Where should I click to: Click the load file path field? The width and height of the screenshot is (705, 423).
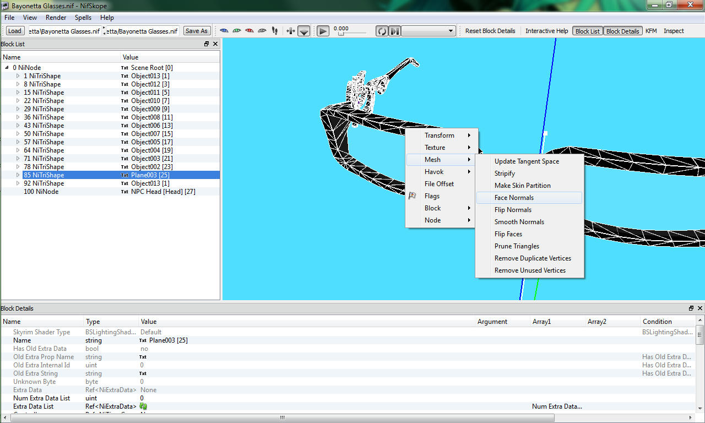(64, 31)
